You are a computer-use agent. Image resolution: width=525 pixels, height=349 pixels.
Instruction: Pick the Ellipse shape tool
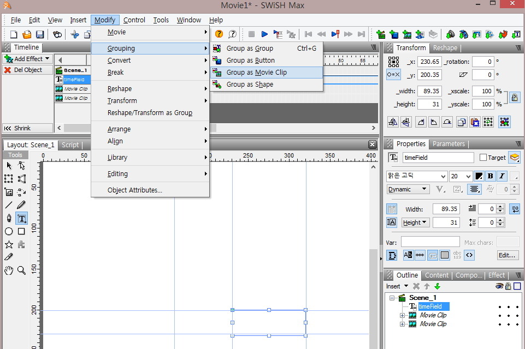[x=9, y=231]
